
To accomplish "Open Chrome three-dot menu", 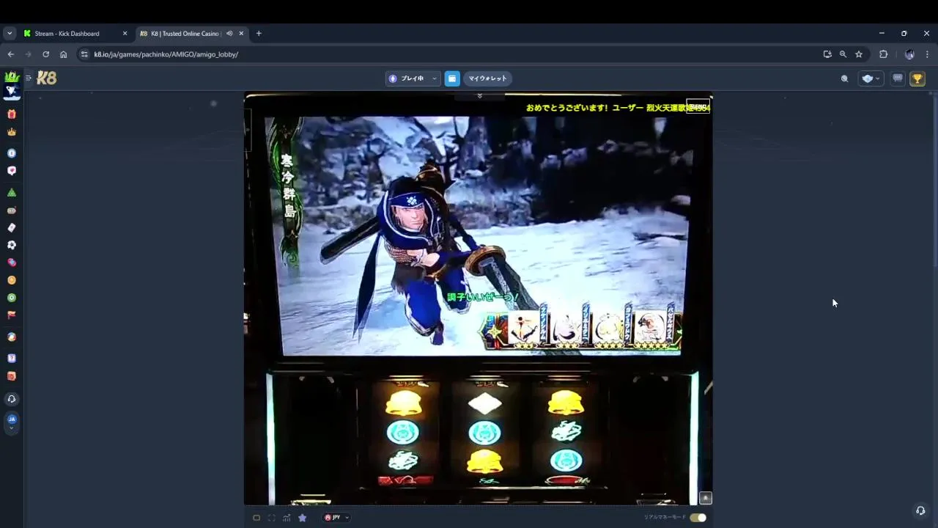I will pos(927,54).
